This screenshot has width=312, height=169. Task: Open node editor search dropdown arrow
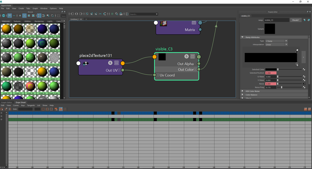[157, 14]
